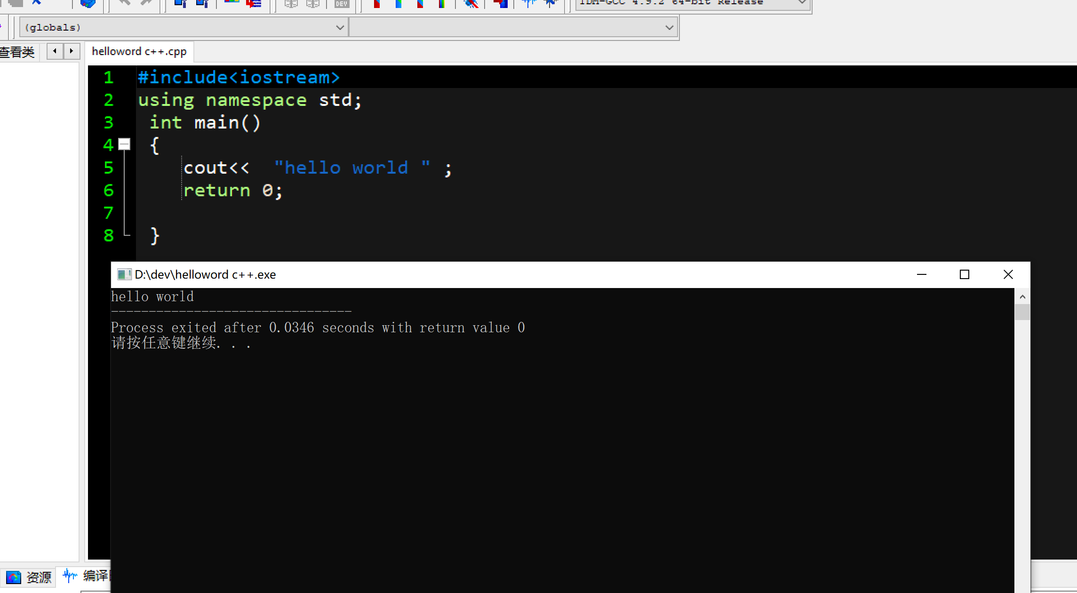Click the DEV icon in the toolbar
1077x593 pixels.
341,4
